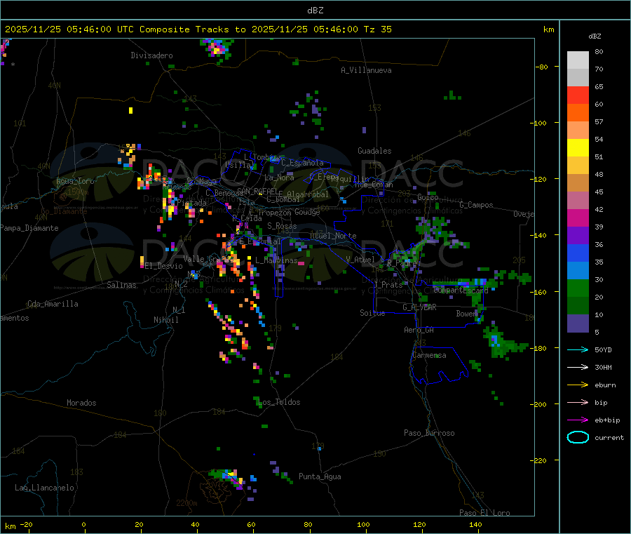Click the Lag.Llancanelo map label

44,488
